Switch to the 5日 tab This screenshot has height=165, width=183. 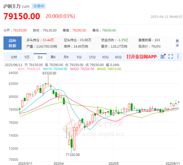click(27, 57)
